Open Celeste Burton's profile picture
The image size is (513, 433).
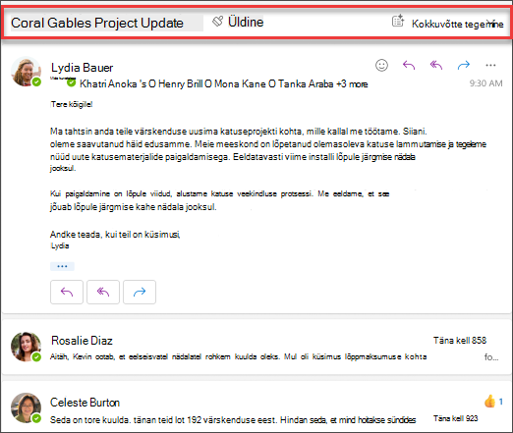(x=26, y=407)
